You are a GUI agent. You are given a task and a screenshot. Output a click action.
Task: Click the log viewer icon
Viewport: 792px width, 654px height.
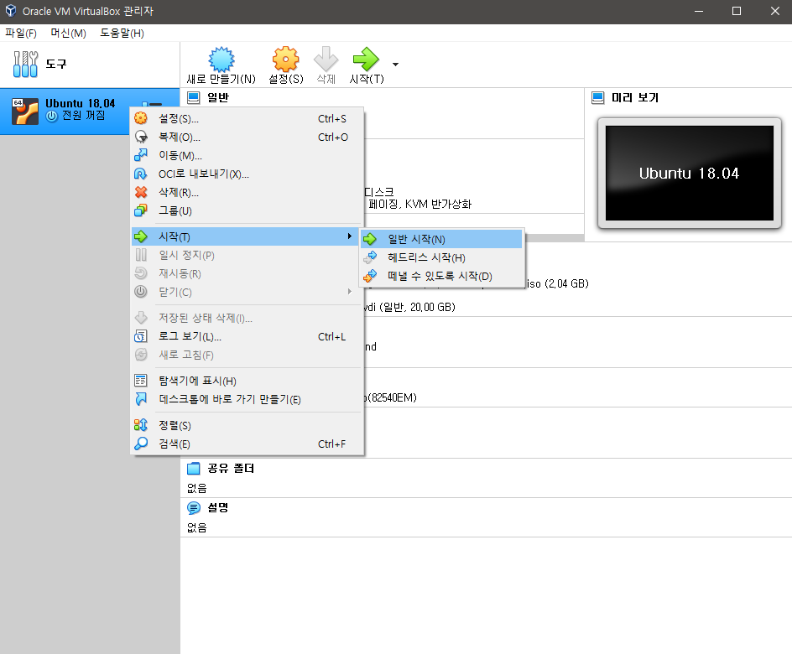[141, 336]
